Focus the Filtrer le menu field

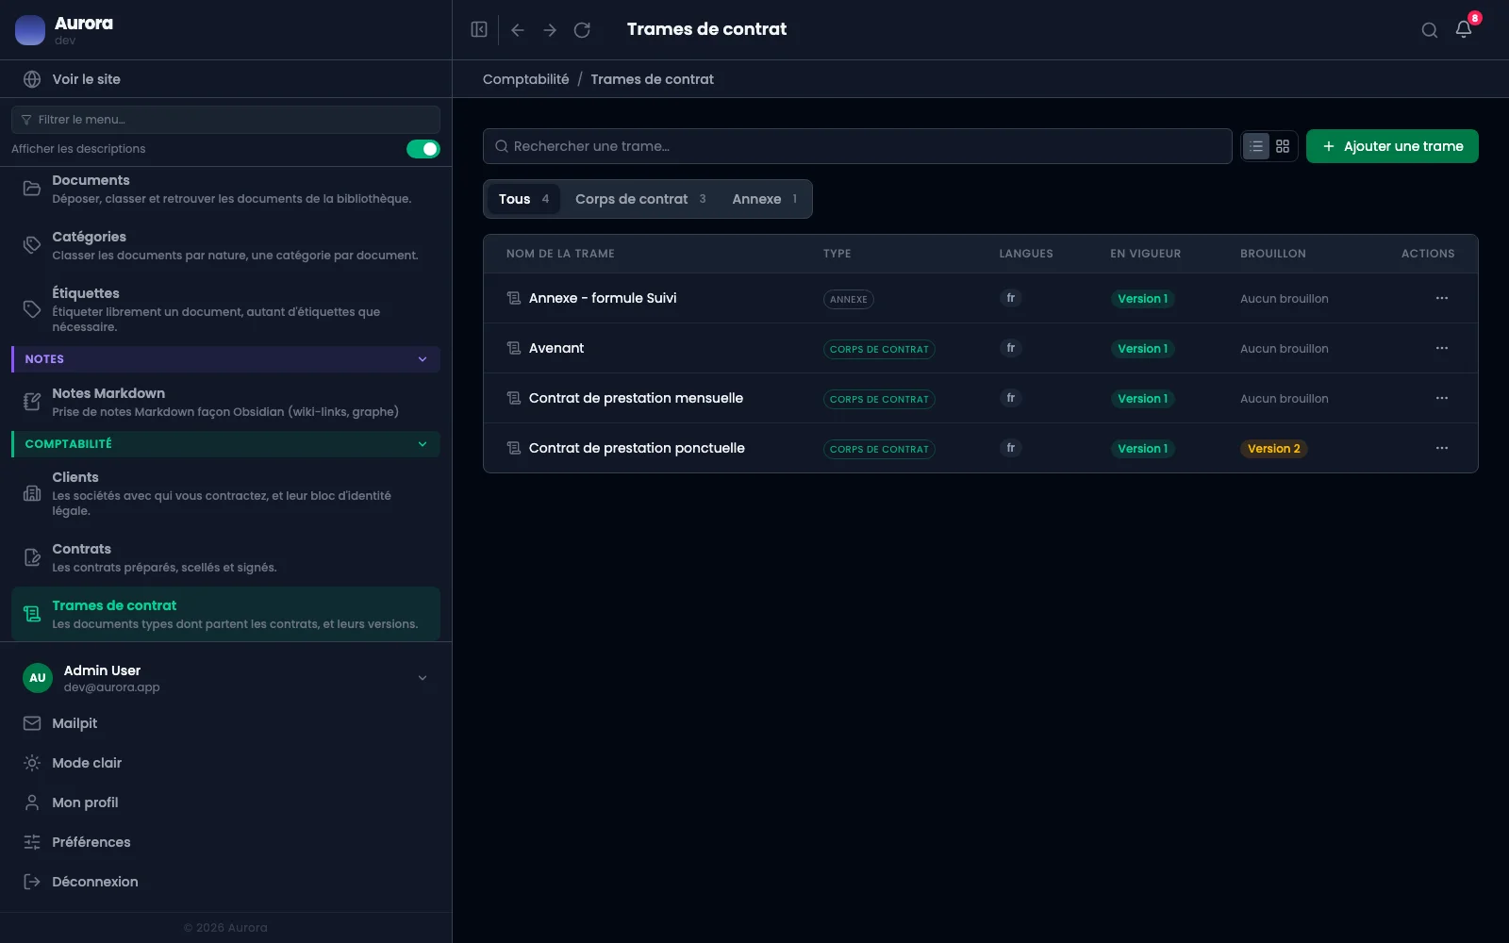(225, 120)
